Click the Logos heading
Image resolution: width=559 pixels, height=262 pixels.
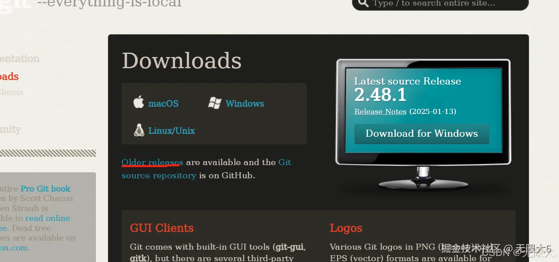point(346,228)
